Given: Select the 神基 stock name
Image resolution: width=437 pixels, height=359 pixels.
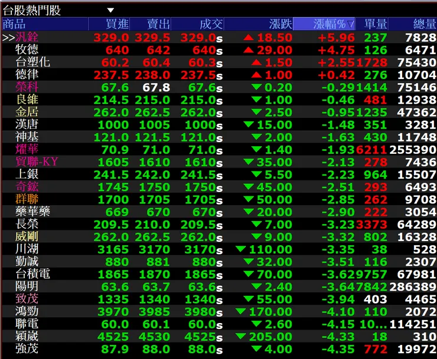Looking at the screenshot, I should (x=27, y=137).
